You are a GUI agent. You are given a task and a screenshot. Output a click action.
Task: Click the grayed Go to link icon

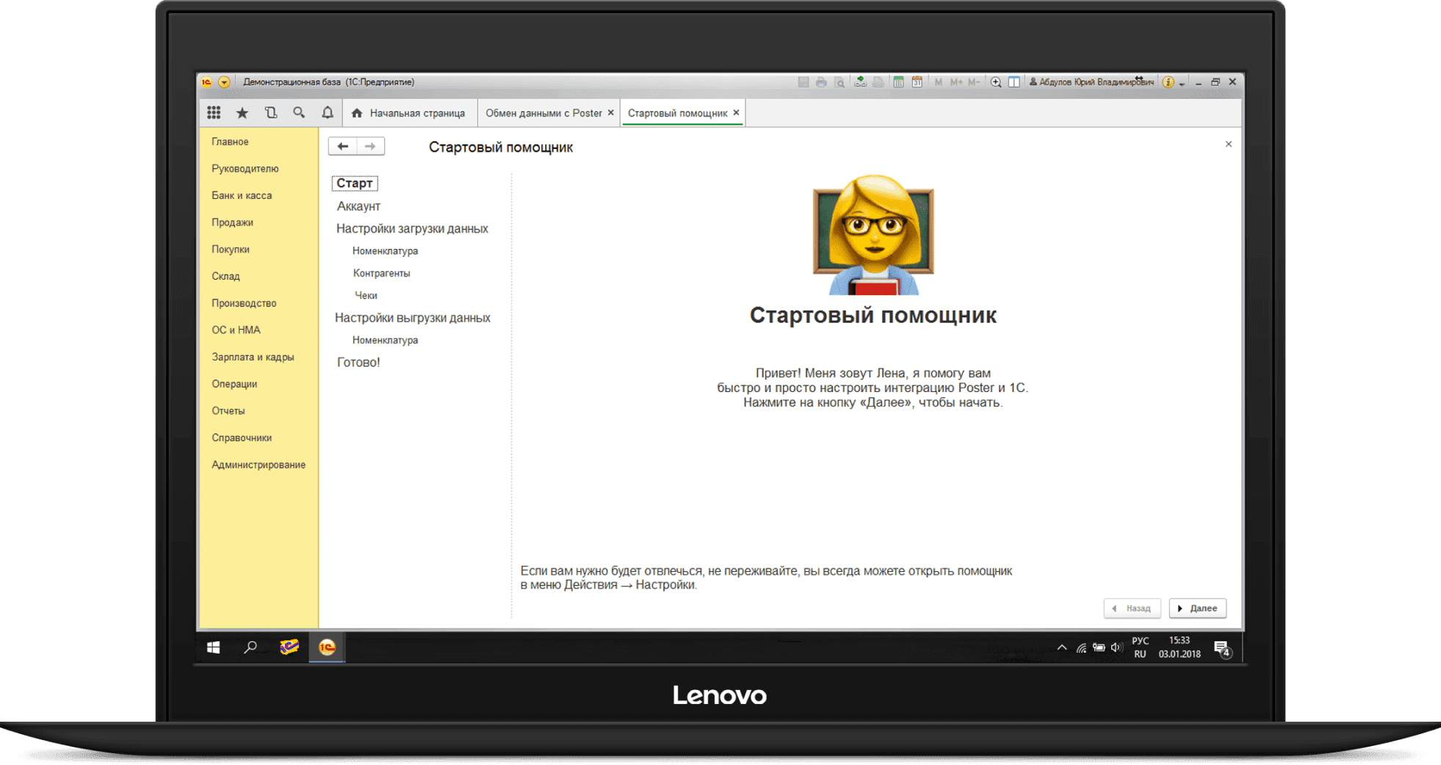point(878,82)
